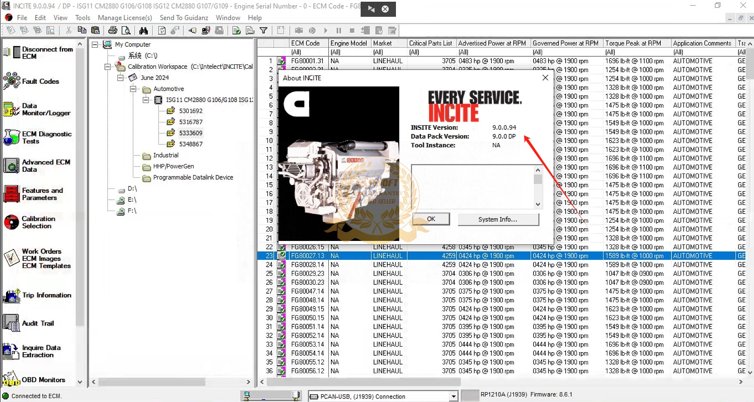
Task: Click the Refresh toolbar icon
Action: pyautogui.click(x=162, y=30)
